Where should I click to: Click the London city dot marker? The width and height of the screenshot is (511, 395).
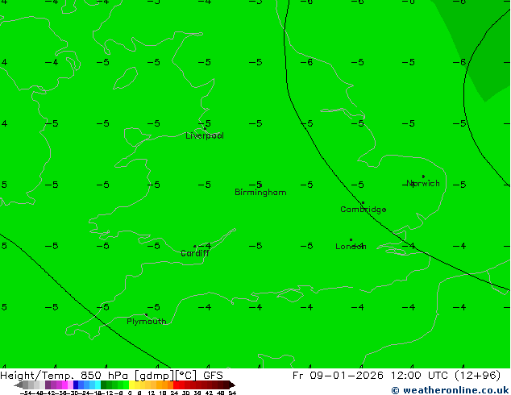coord(351,240)
